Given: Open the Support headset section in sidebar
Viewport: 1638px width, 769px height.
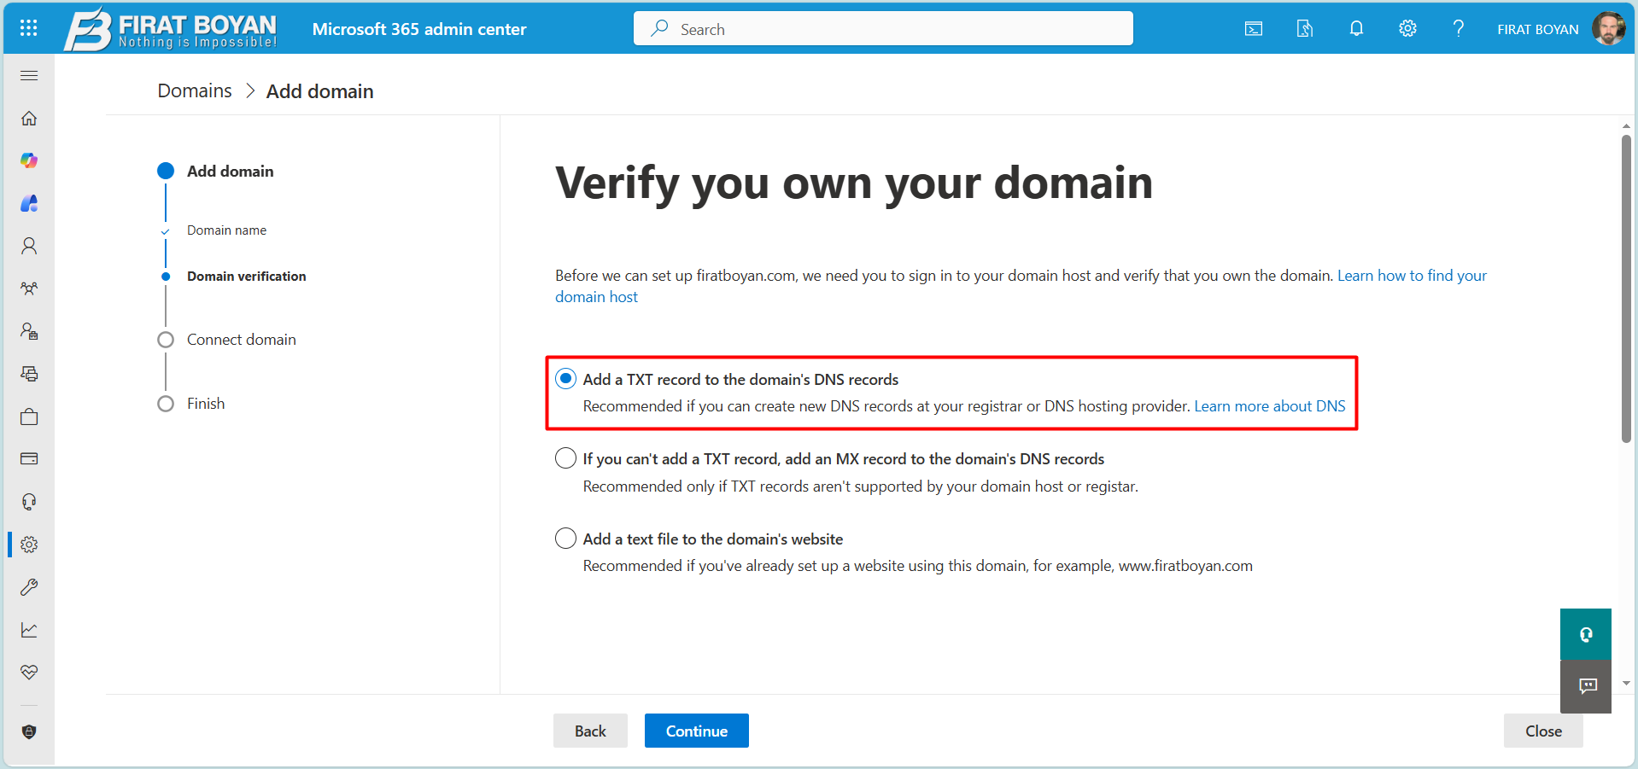Looking at the screenshot, I should (28, 502).
